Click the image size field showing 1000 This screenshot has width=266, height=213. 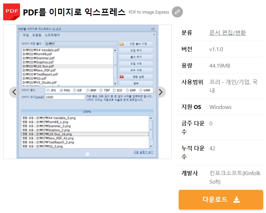65,97
